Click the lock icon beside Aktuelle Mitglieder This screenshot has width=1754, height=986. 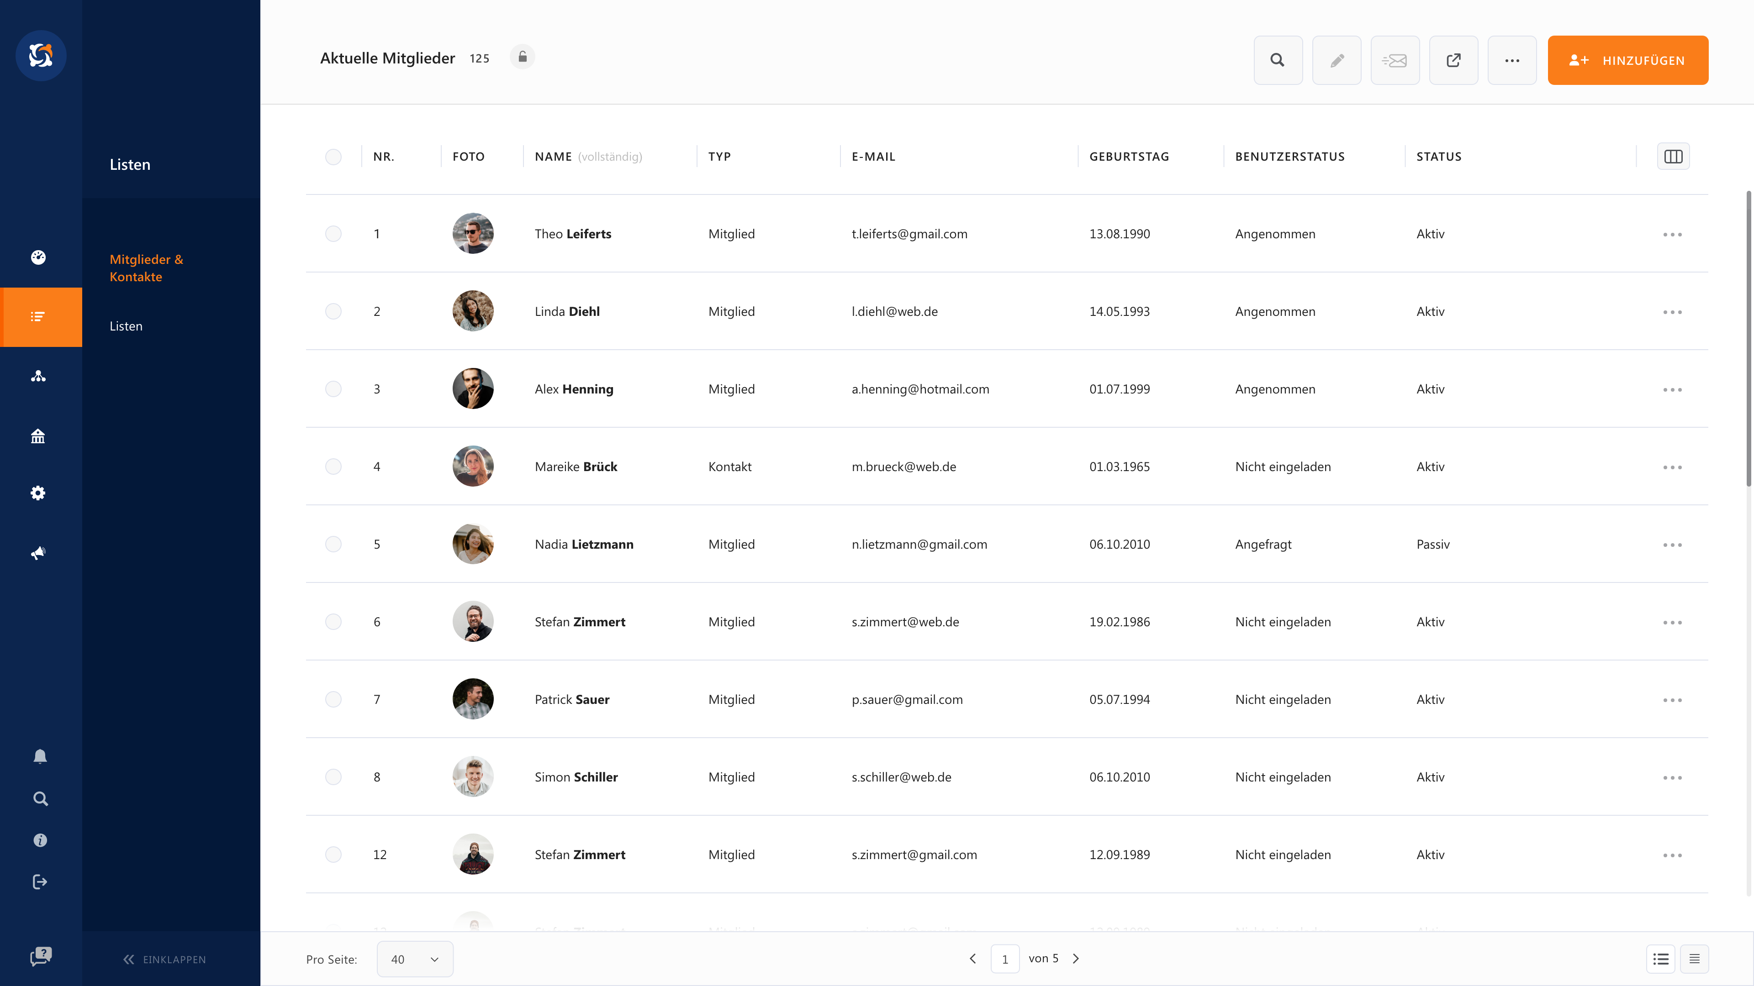coord(522,57)
